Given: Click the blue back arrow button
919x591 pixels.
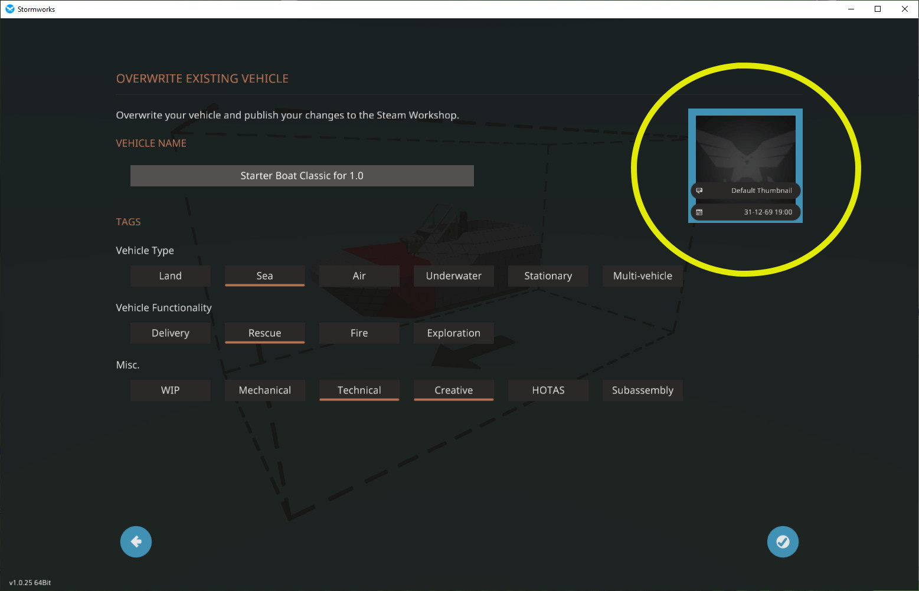Looking at the screenshot, I should (136, 541).
